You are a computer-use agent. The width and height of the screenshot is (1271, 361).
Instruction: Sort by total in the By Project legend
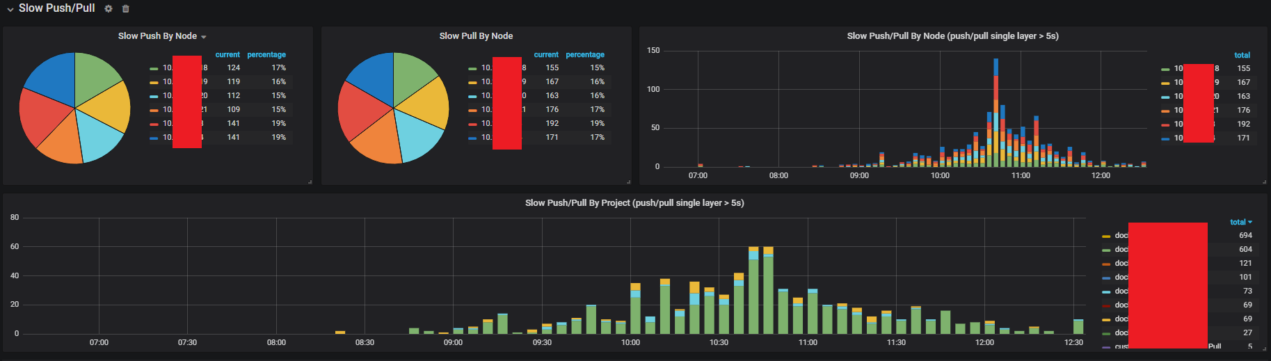point(1240,222)
